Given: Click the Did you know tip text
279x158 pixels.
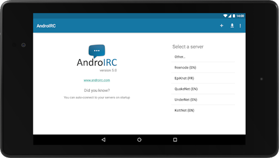Looking at the screenshot, I should (97, 90).
